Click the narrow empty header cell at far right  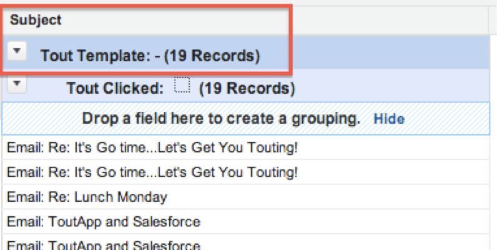tap(492, 20)
